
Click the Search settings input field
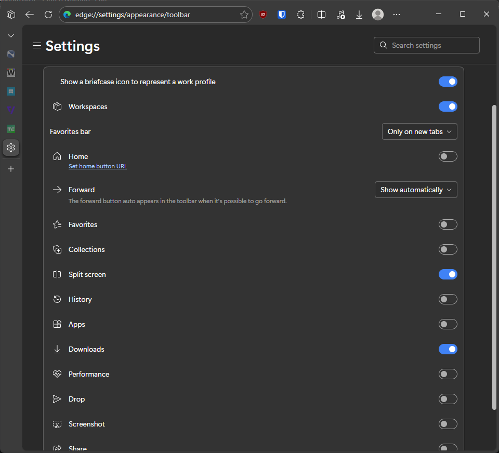pyautogui.click(x=431, y=45)
